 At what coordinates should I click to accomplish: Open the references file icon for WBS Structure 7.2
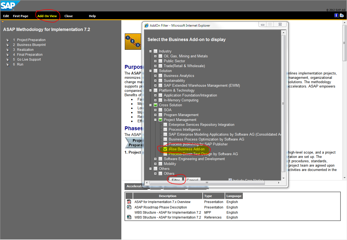129,217
